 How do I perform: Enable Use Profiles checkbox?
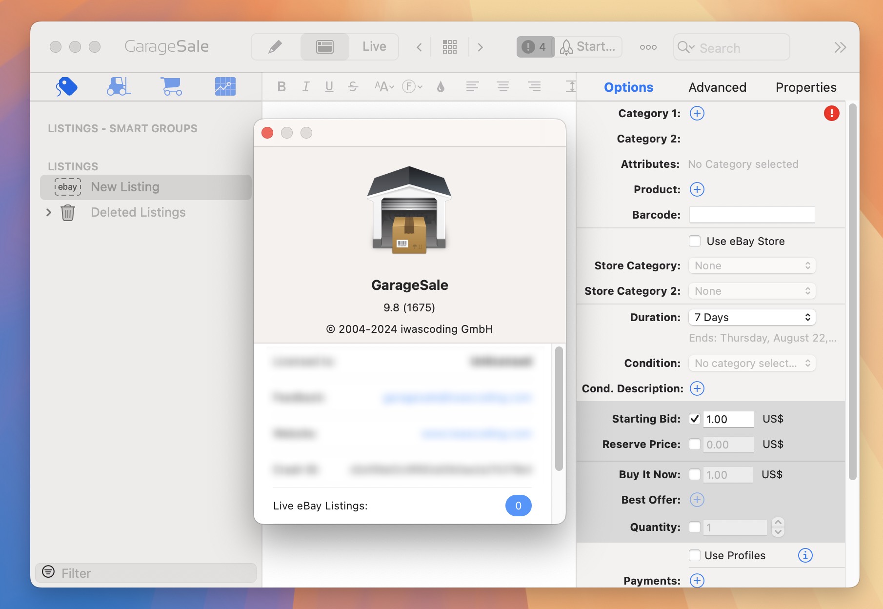pos(695,555)
